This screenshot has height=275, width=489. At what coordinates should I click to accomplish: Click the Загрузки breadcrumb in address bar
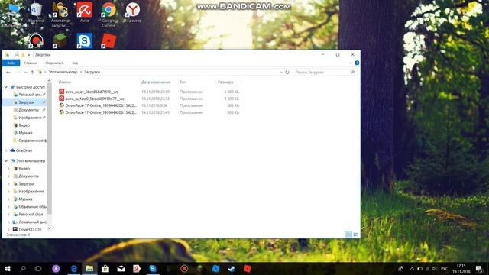click(x=92, y=72)
